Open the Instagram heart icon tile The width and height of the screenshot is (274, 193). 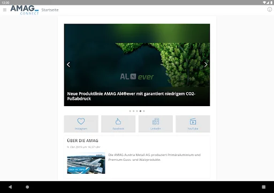coord(81,124)
